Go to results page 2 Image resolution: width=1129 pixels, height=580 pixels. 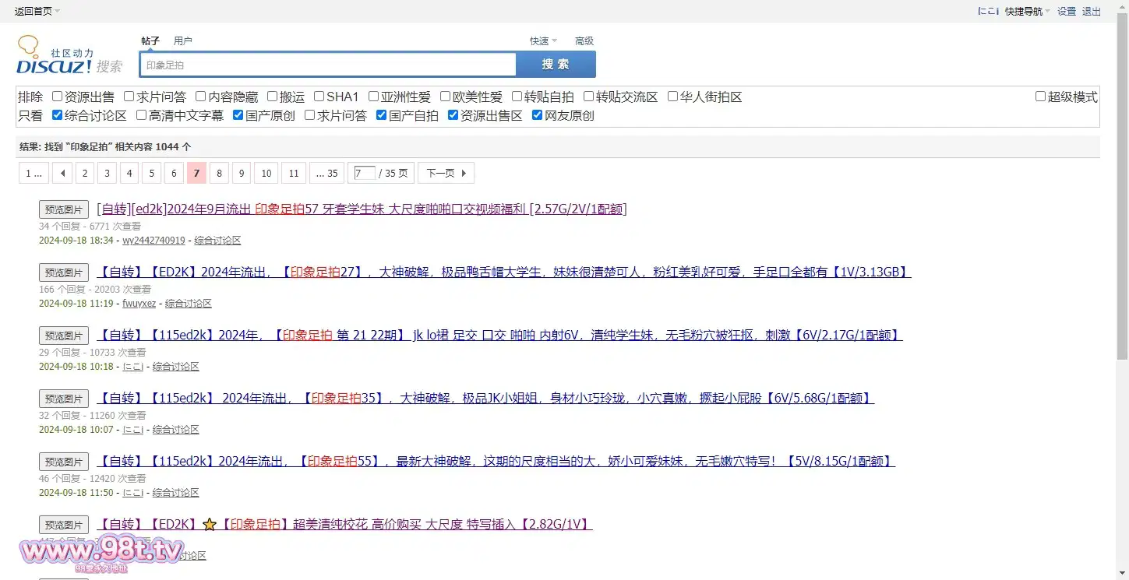click(x=85, y=173)
